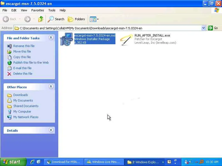222x166 pixels.
Task: Open the View menu
Action: (24, 10)
